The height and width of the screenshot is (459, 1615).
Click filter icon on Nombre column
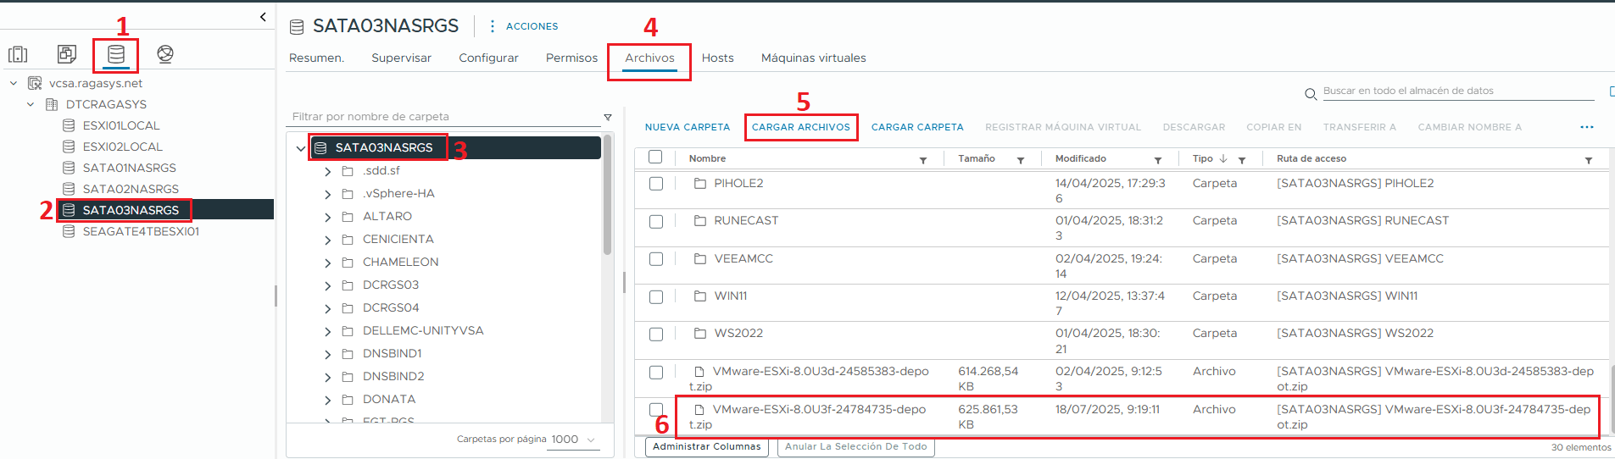[923, 160]
